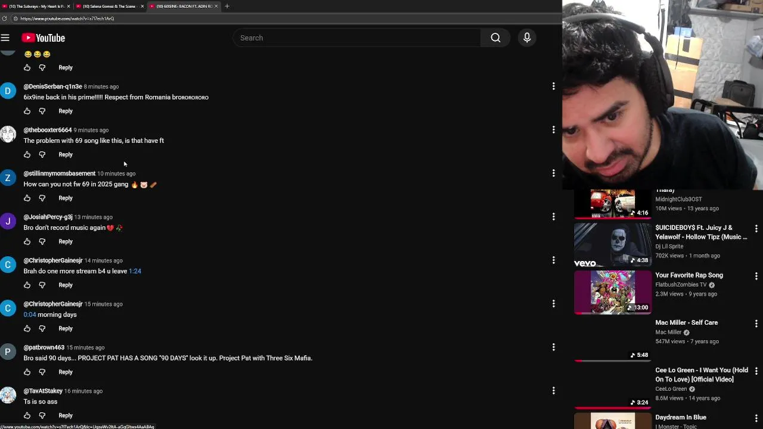Like @DenisSerban-q1n3e's comment

tap(27, 111)
